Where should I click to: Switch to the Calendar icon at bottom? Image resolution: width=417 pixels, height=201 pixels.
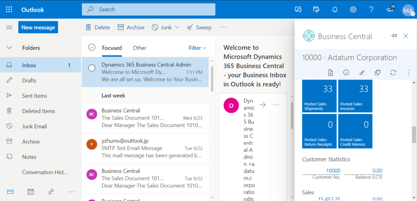point(31,192)
